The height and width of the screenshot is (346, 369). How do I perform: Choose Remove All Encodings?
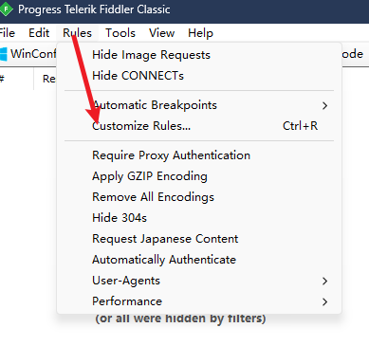pyautogui.click(x=153, y=197)
